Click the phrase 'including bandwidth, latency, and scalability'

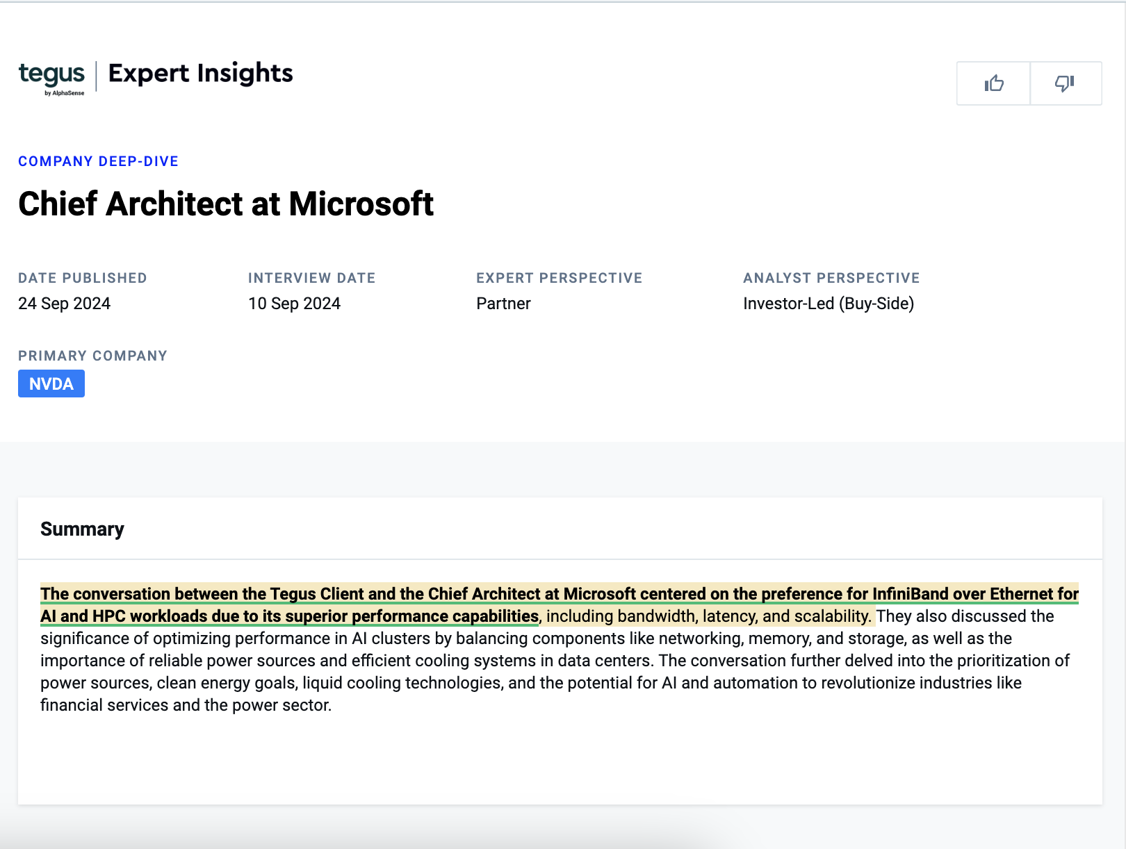[708, 616]
